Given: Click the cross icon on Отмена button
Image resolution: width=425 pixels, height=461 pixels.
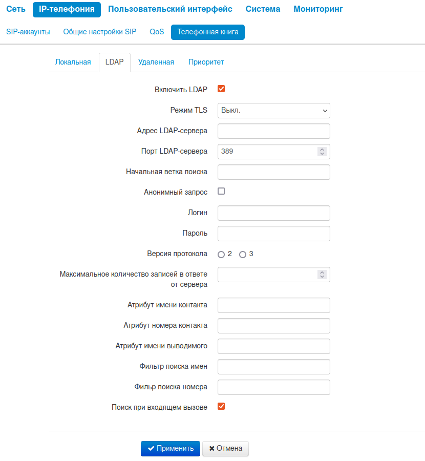Looking at the screenshot, I should 212,448.
